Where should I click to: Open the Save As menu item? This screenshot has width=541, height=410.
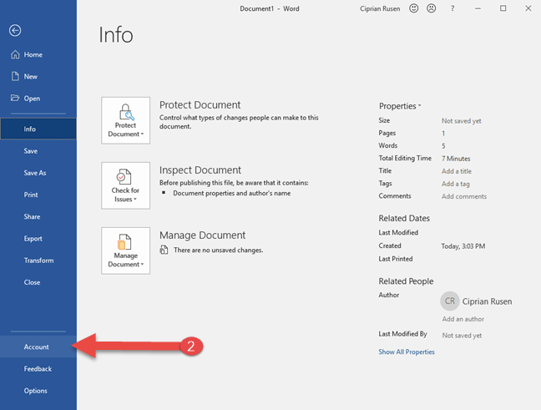[x=38, y=173]
